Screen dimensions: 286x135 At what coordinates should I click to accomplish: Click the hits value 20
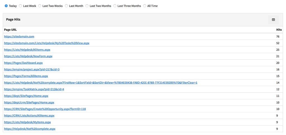(x=278, y=63)
